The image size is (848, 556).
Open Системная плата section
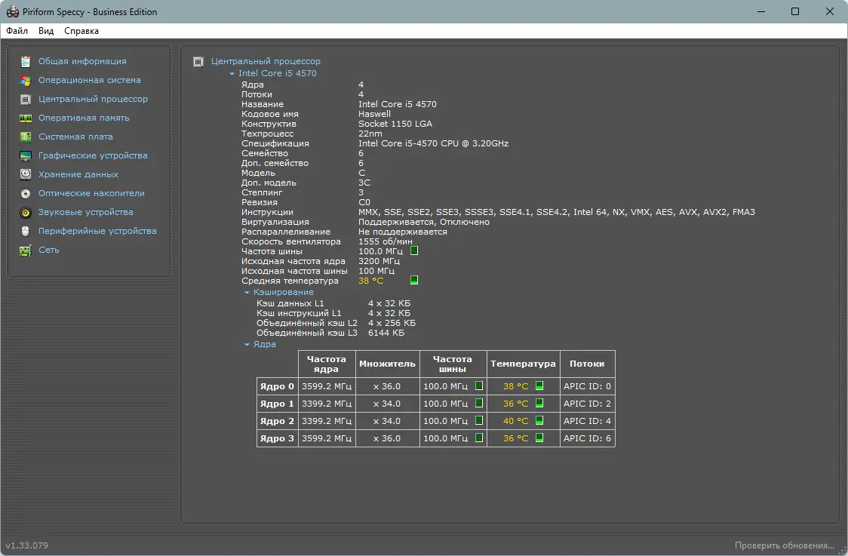tap(75, 137)
